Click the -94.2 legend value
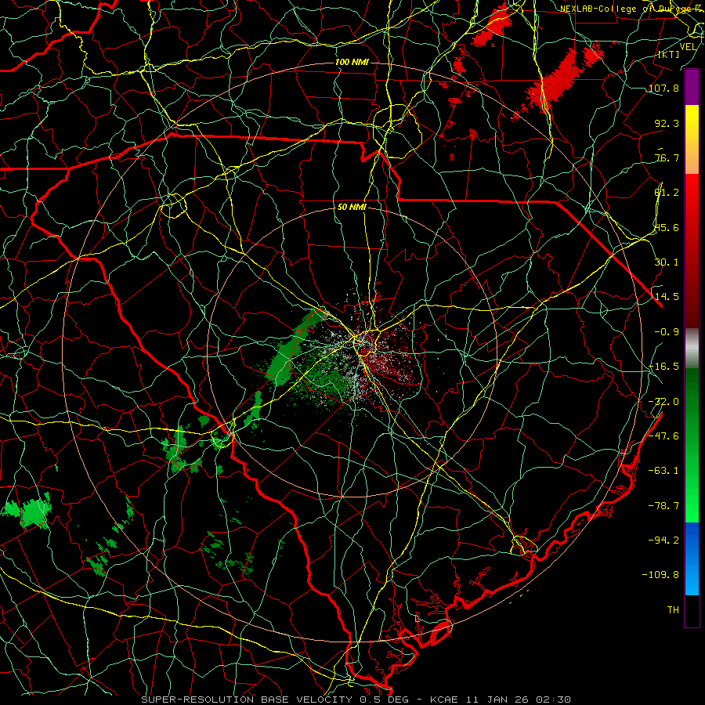Screen dimensions: 705x705 point(663,540)
